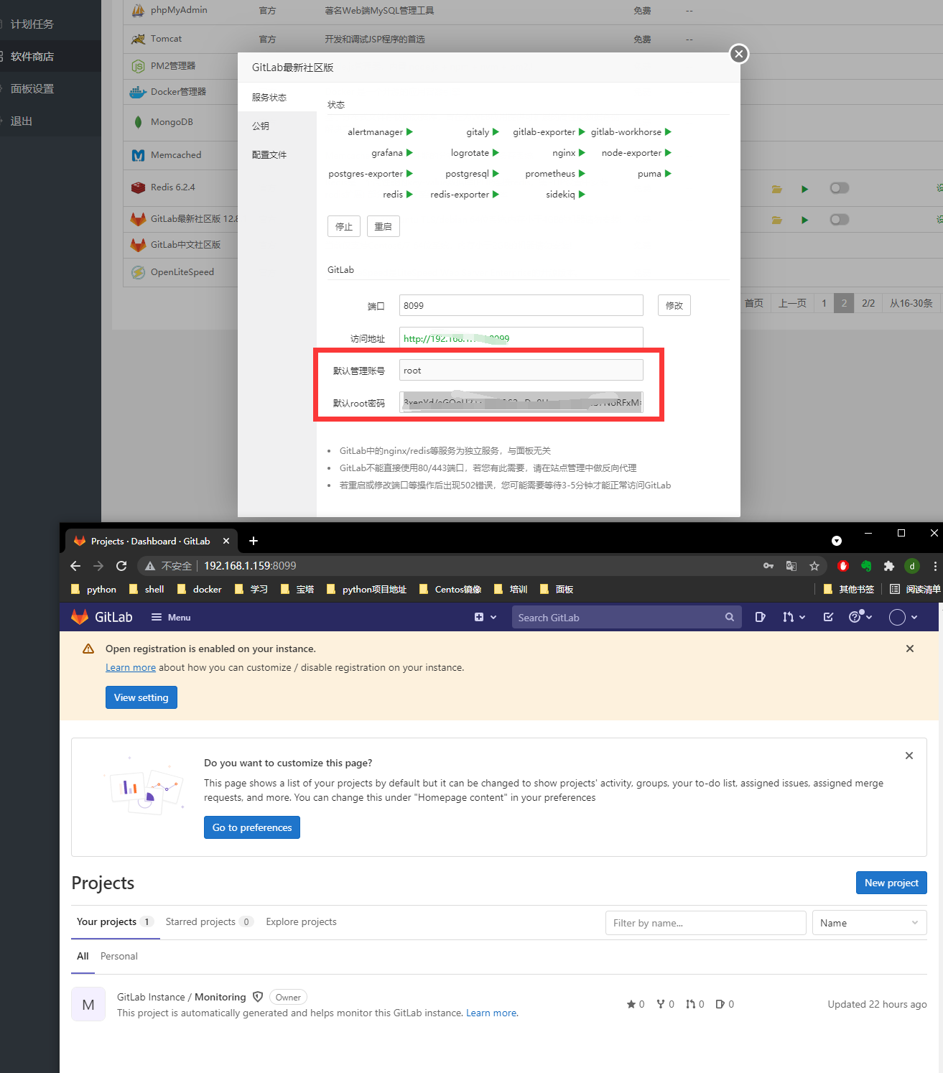
Task: Switch to Your projects tab
Action: point(115,921)
